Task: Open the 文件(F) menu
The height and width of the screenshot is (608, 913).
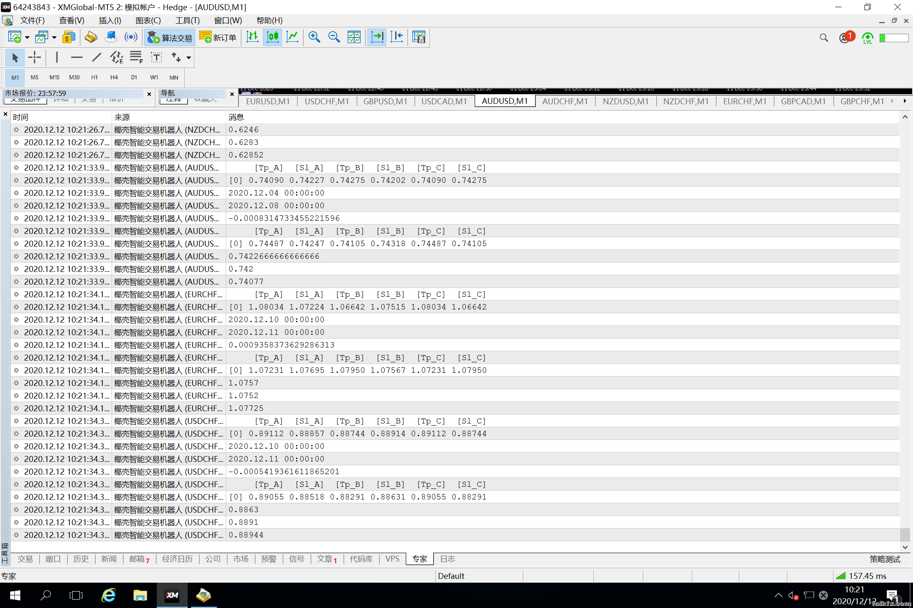Action: pyautogui.click(x=33, y=20)
